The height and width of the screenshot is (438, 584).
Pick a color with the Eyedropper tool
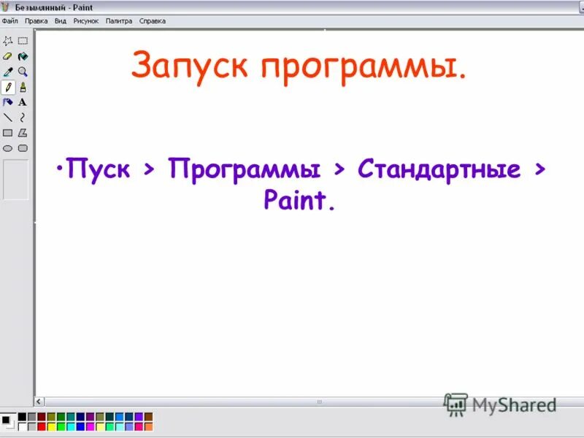pyautogui.click(x=7, y=72)
